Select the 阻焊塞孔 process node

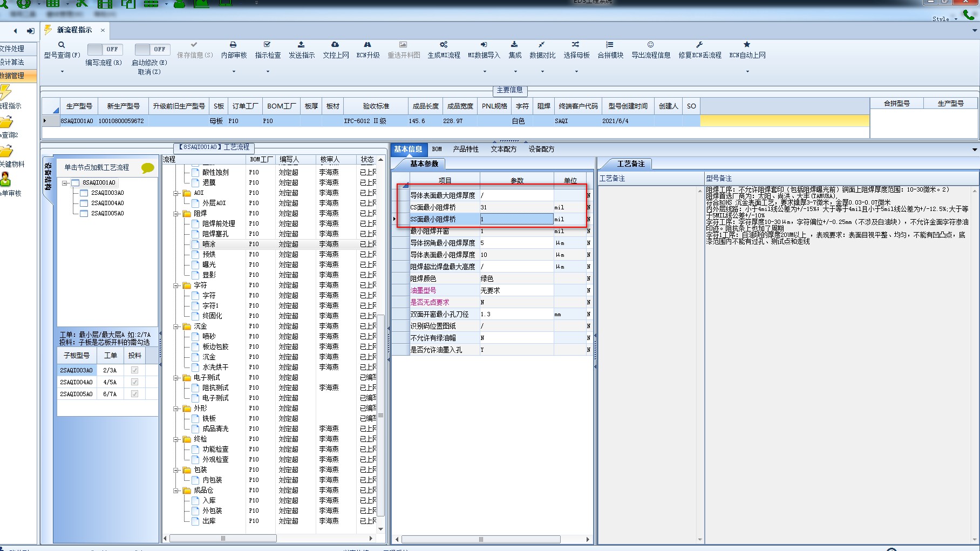[215, 234]
